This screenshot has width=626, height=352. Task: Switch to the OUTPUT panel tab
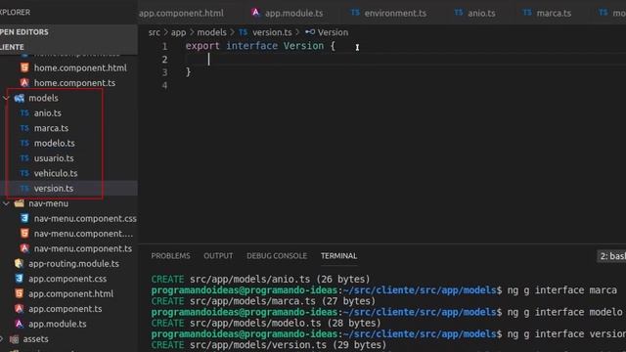coord(218,256)
